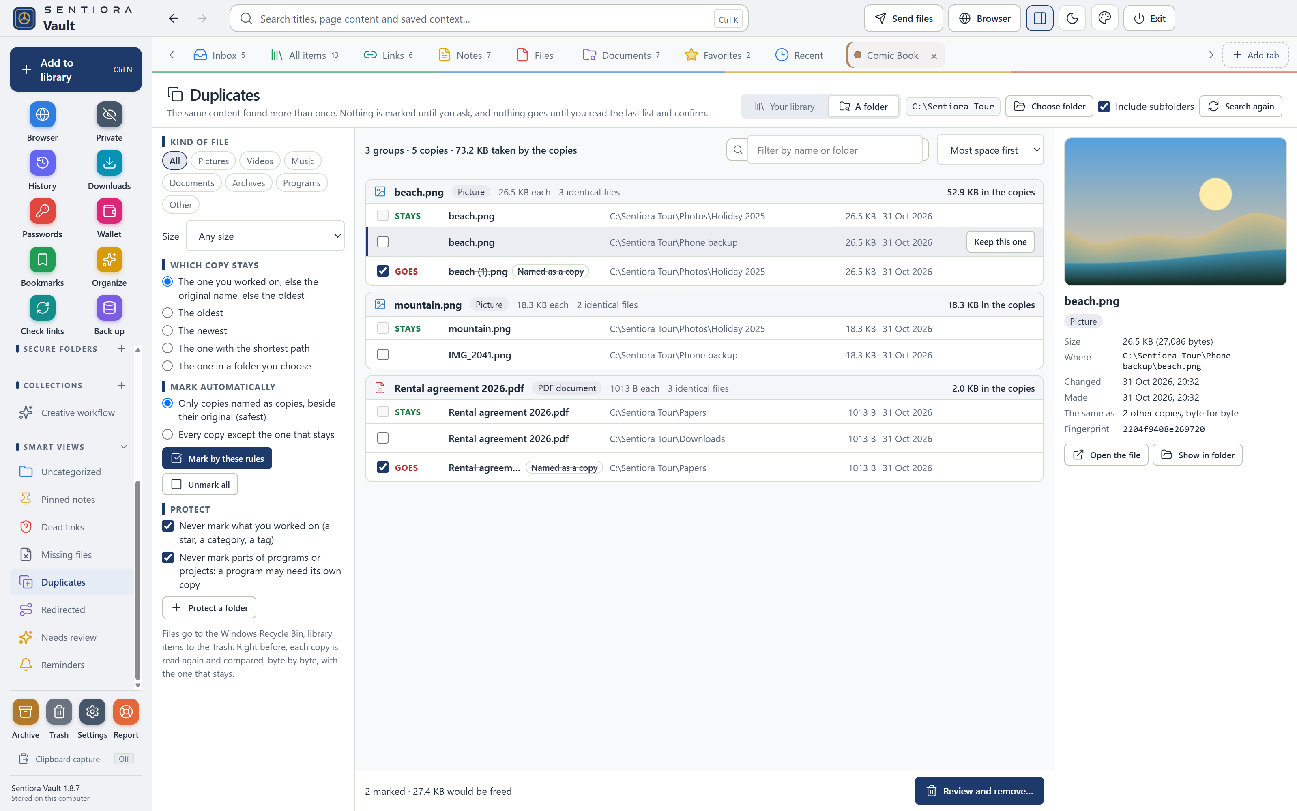Toggle Clipboard capture Off switch
Viewport: 1297px width, 811px height.
point(123,759)
